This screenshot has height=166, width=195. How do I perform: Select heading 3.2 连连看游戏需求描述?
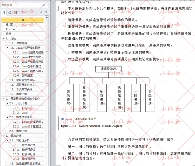pyautogui.click(x=25, y=163)
